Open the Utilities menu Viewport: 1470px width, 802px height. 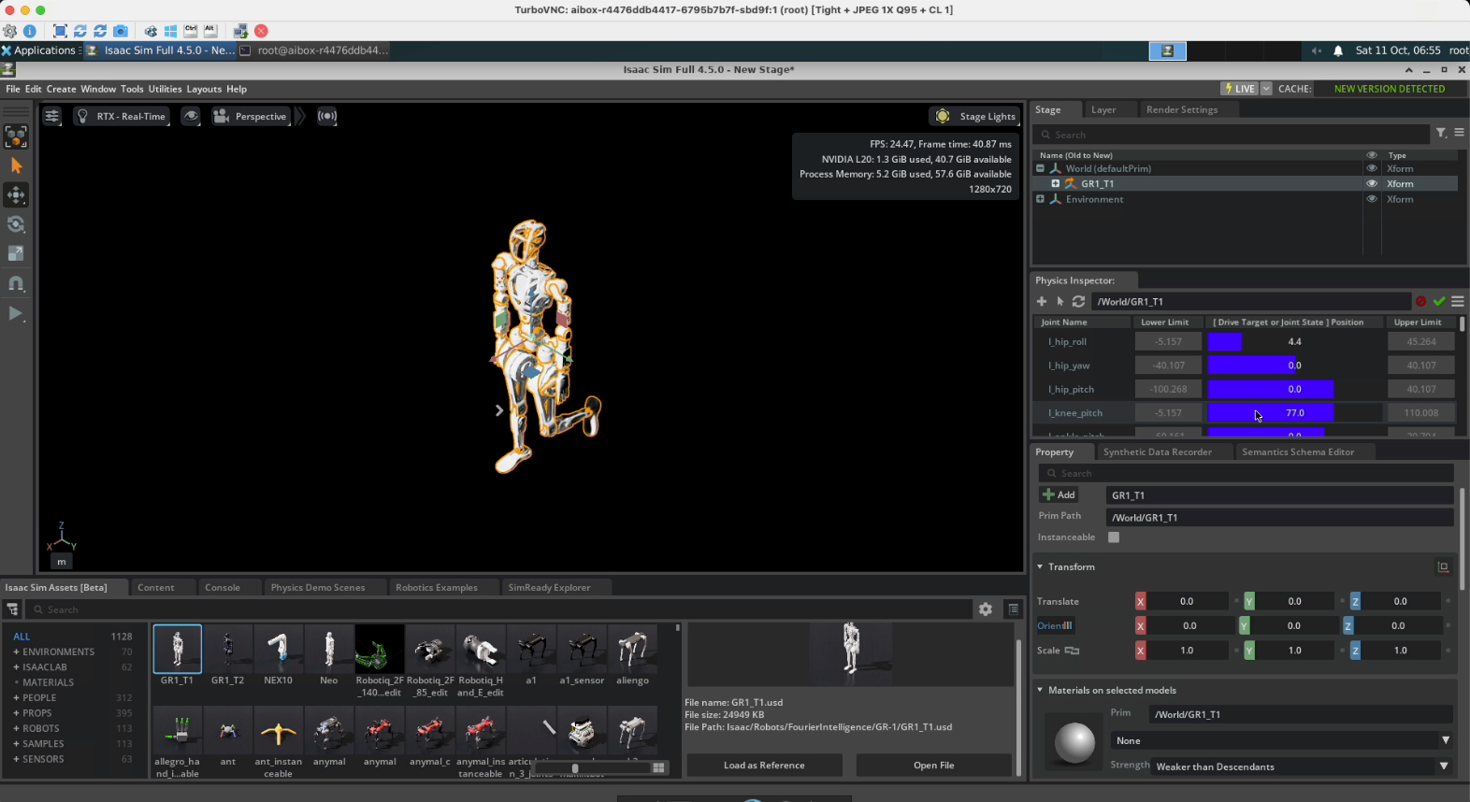165,89
